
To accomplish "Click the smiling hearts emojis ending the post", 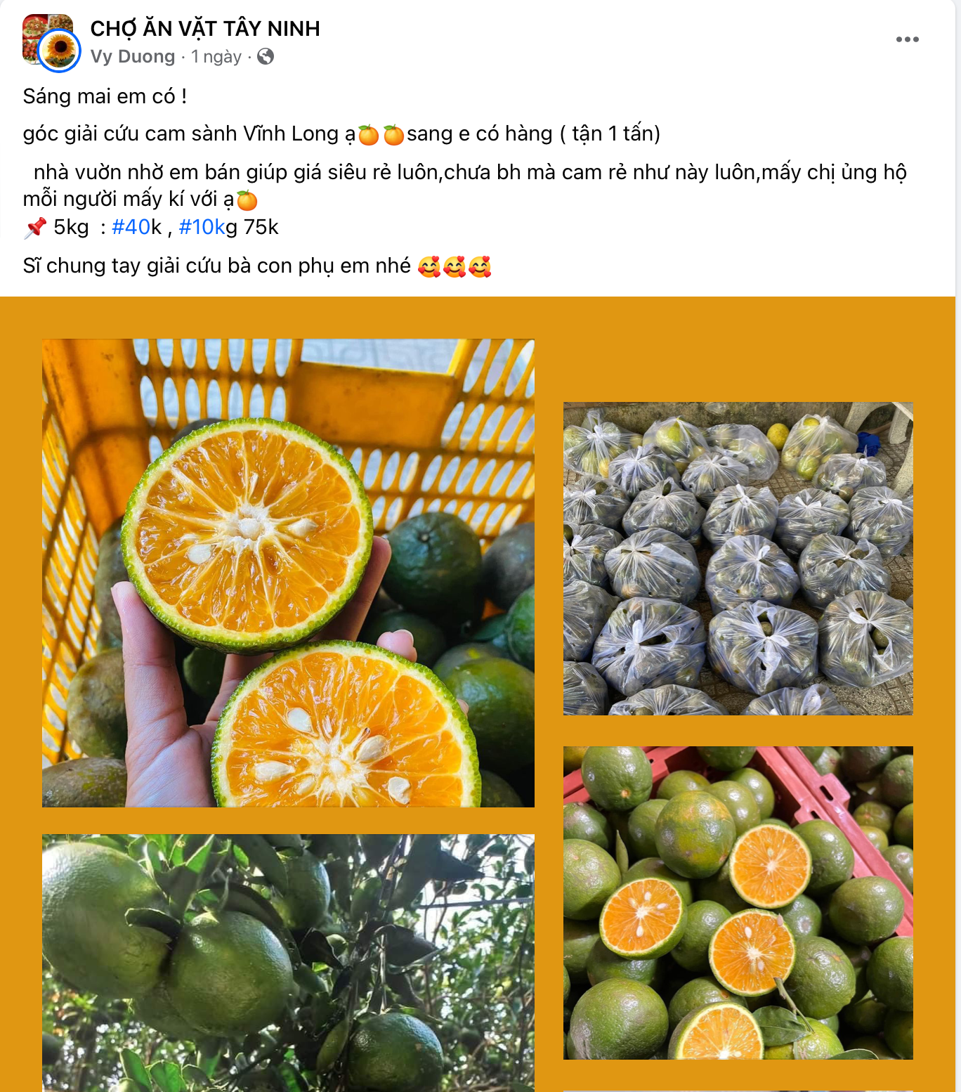I will [x=455, y=266].
